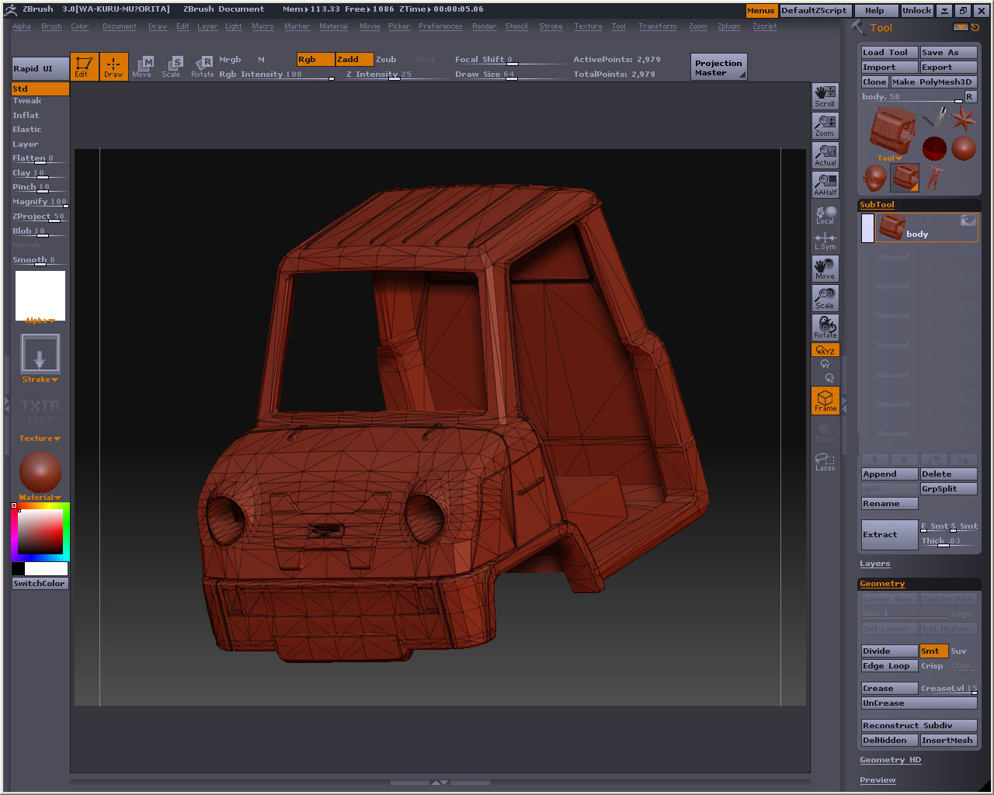994x795 pixels.
Task: Toggle the Zadd sculpt mode
Action: (354, 60)
